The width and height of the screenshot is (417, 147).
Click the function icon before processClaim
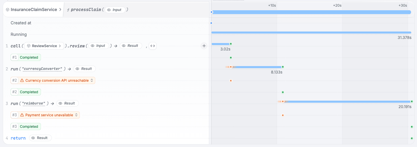click(68, 10)
